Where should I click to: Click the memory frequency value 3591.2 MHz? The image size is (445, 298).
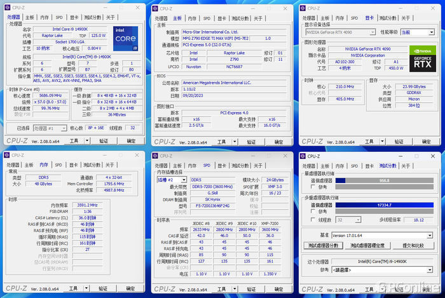click(88, 205)
